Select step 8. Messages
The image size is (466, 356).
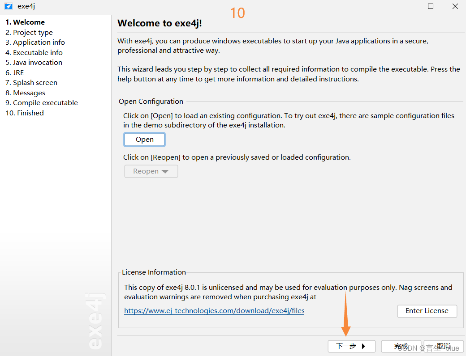coord(25,93)
